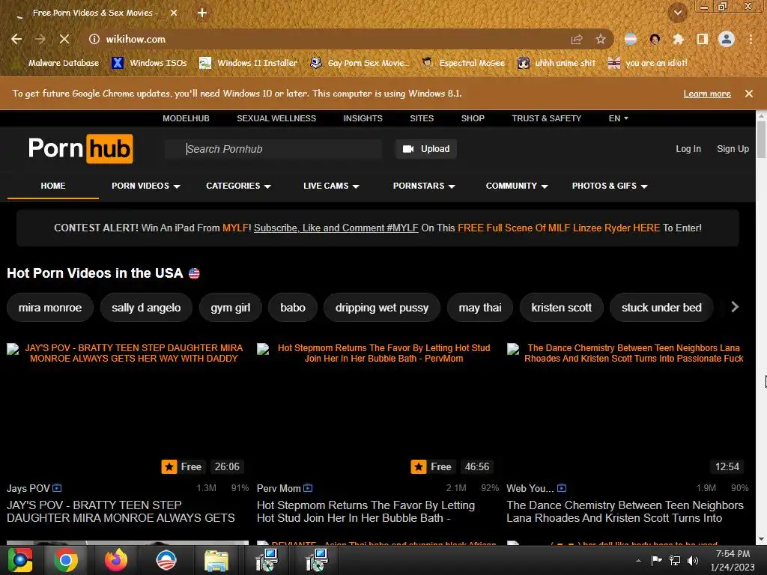Screen dimensions: 767x575
Task: Click the Upload button with camera icon
Action: tap(426, 149)
